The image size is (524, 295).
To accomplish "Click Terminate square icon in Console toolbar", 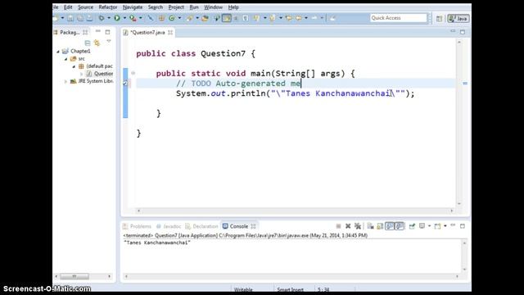I will pos(338,226).
